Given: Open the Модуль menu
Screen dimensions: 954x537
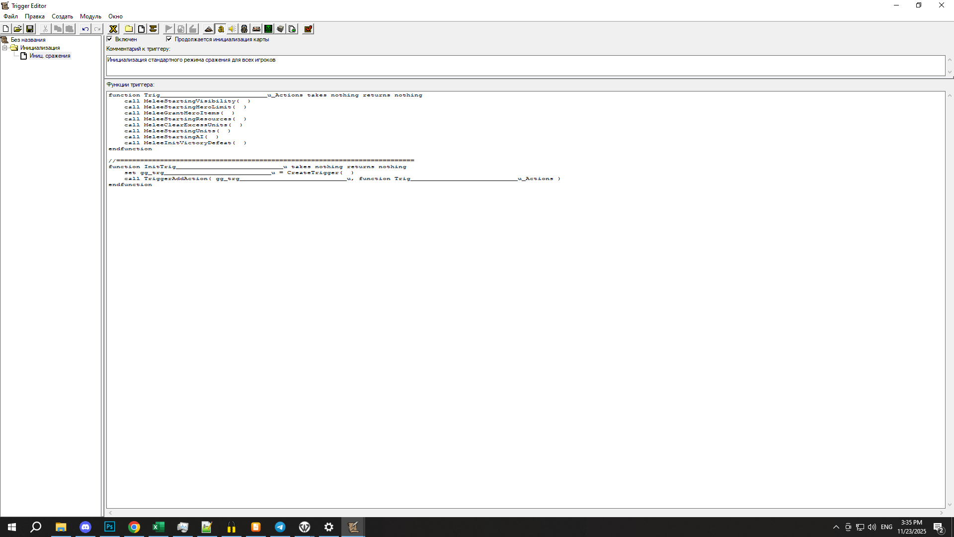Looking at the screenshot, I should (x=90, y=16).
